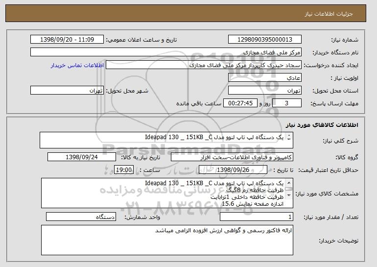Click the label واحد شمارش
This screenshot has height=267, width=377.
142,217
